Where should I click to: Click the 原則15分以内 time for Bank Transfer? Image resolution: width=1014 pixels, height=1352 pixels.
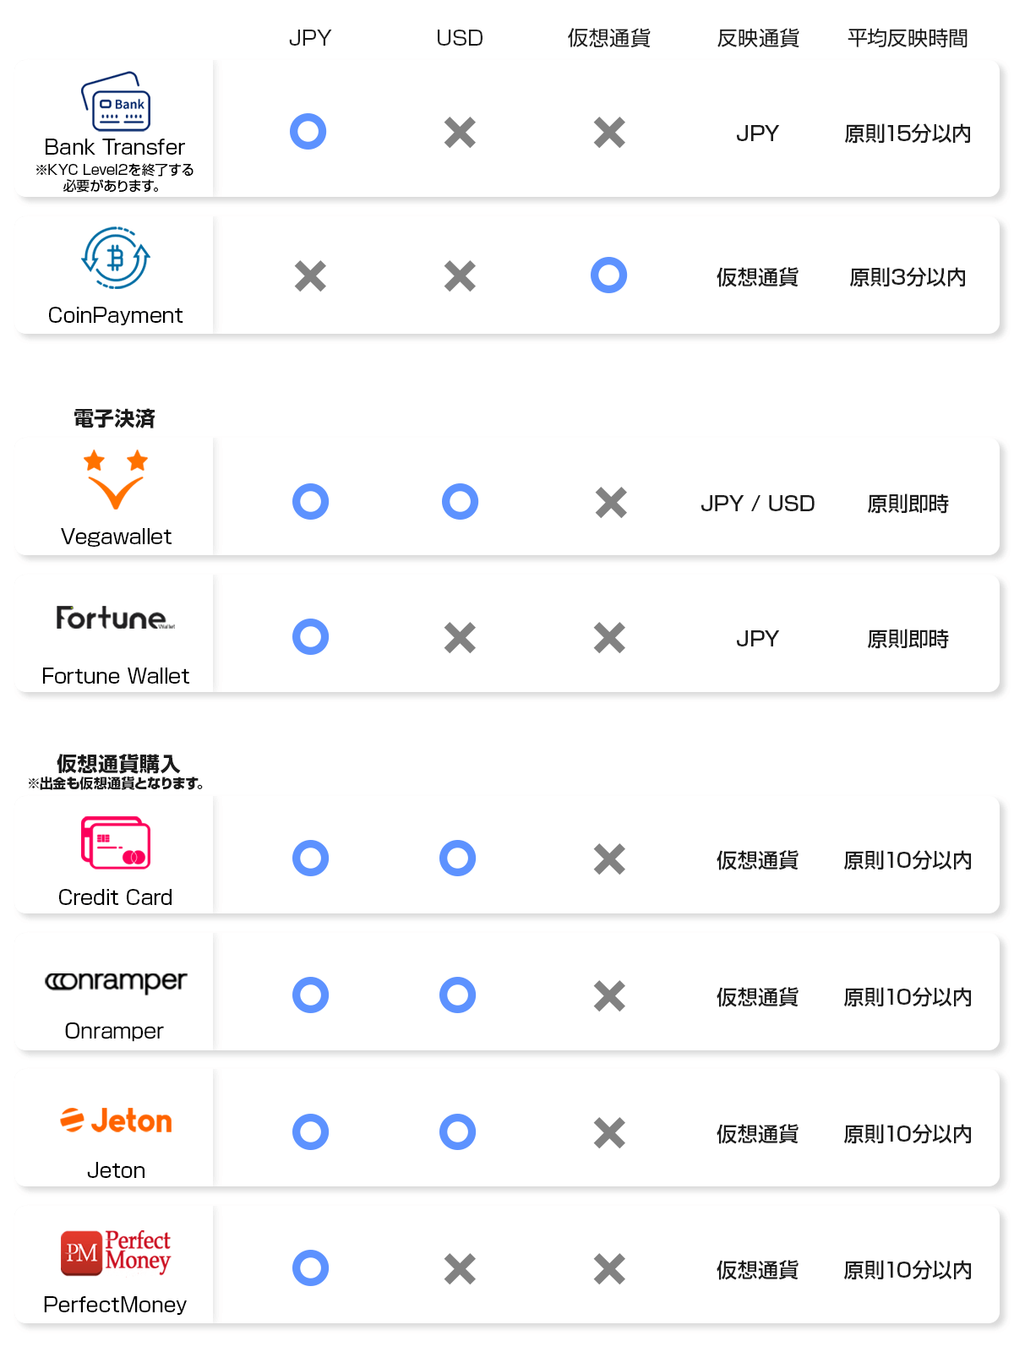(x=908, y=134)
